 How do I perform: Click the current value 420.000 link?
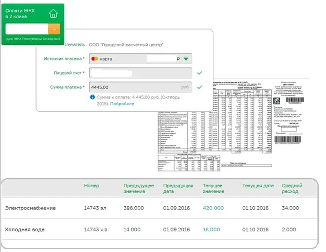213,208
